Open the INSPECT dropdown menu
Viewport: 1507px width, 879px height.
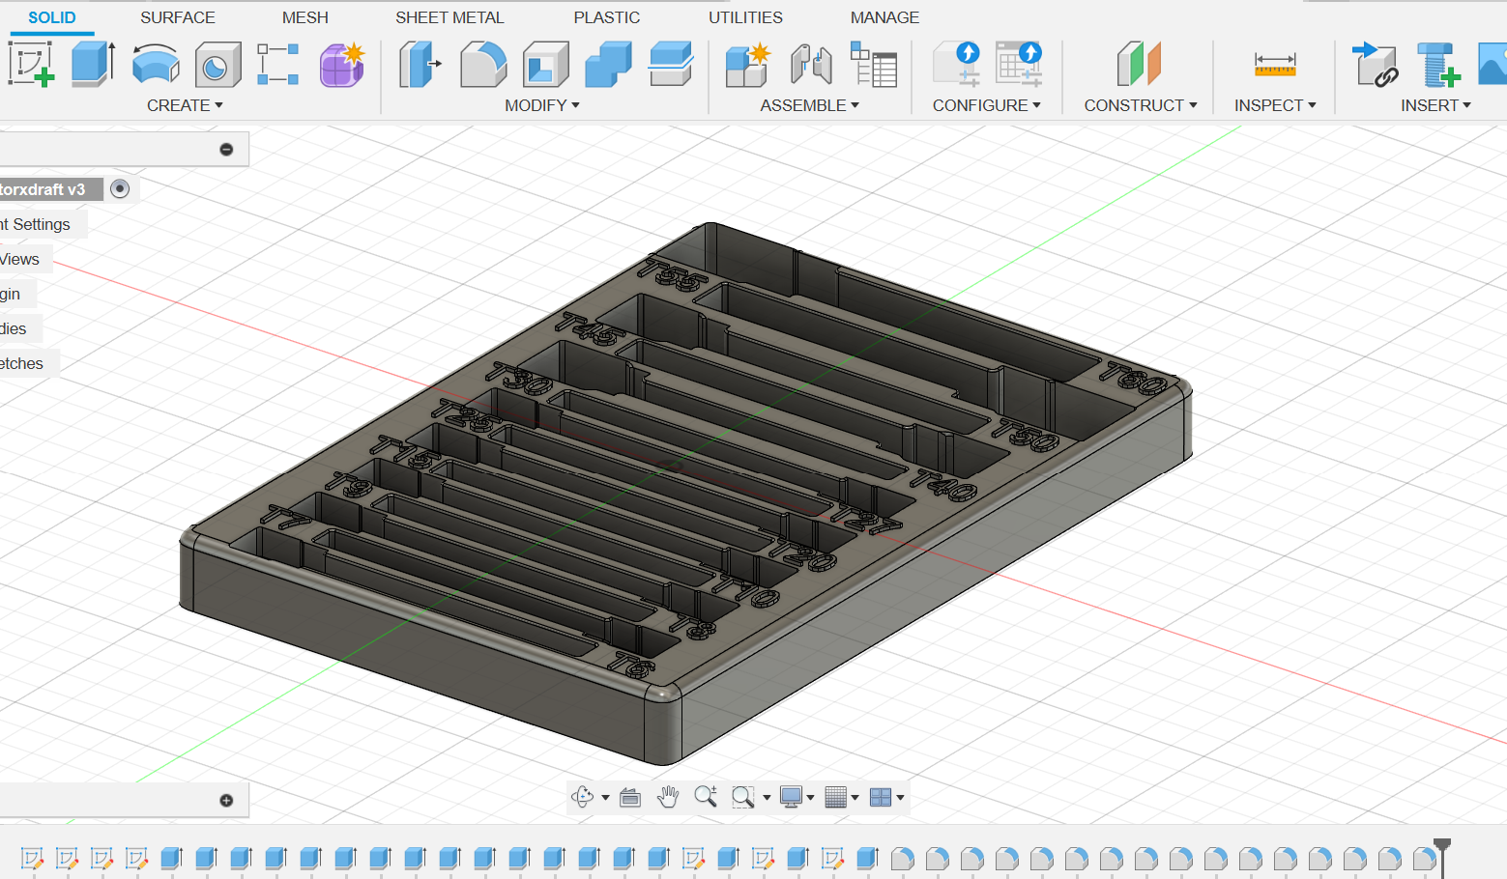coord(1275,105)
